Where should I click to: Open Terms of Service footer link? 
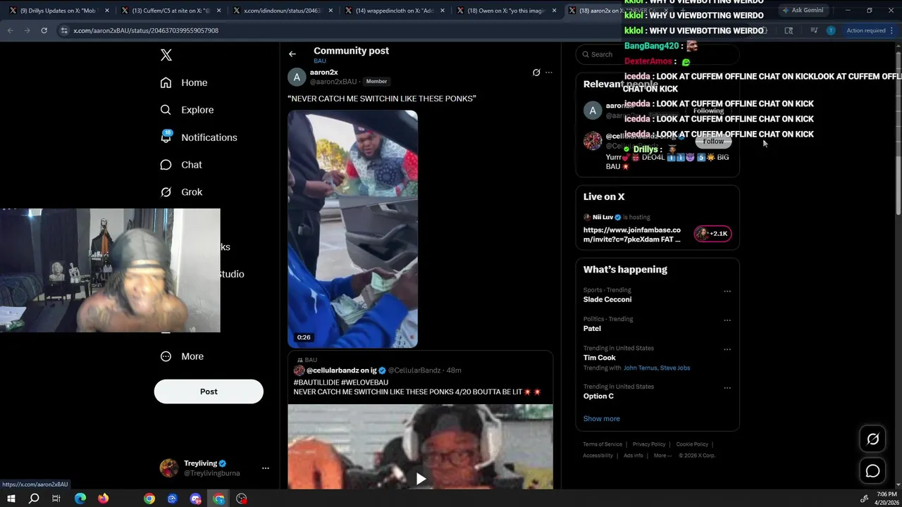point(603,444)
